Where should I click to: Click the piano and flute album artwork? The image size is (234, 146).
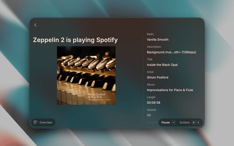[x=86, y=76]
